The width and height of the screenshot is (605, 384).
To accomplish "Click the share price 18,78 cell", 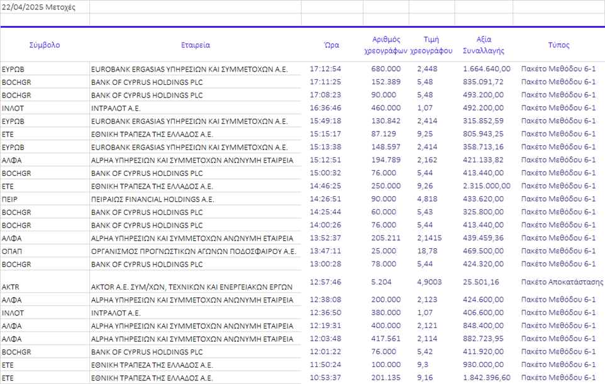I will 427,251.
